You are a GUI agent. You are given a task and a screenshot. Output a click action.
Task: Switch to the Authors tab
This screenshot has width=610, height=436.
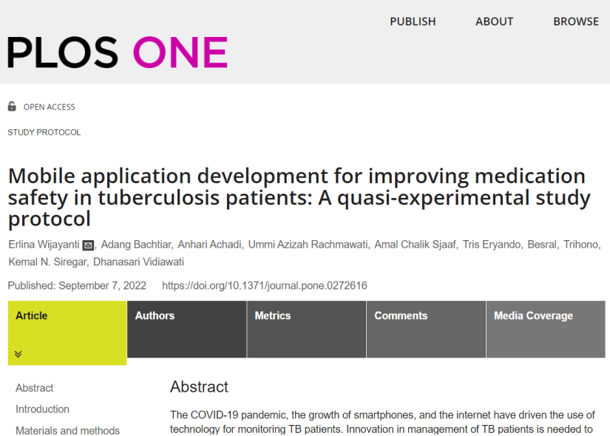pyautogui.click(x=155, y=316)
